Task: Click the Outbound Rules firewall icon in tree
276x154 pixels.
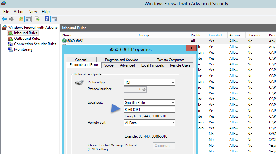Action: [10, 38]
